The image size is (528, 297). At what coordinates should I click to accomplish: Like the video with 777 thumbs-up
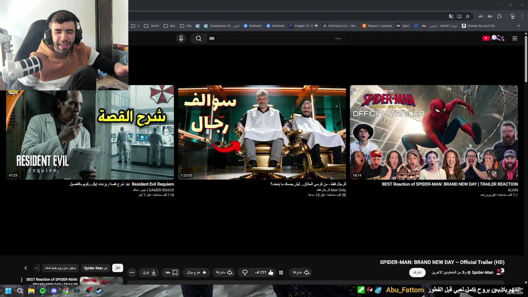(264, 273)
